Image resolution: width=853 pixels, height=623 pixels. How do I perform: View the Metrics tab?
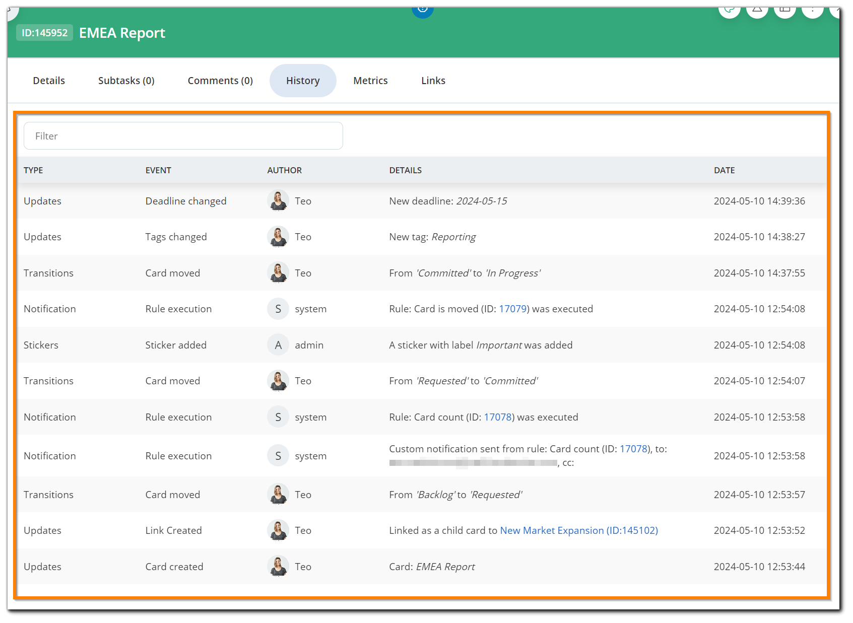(370, 81)
